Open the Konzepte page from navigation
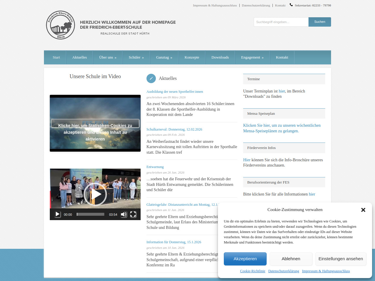This screenshot has height=281, width=375. click(x=192, y=57)
